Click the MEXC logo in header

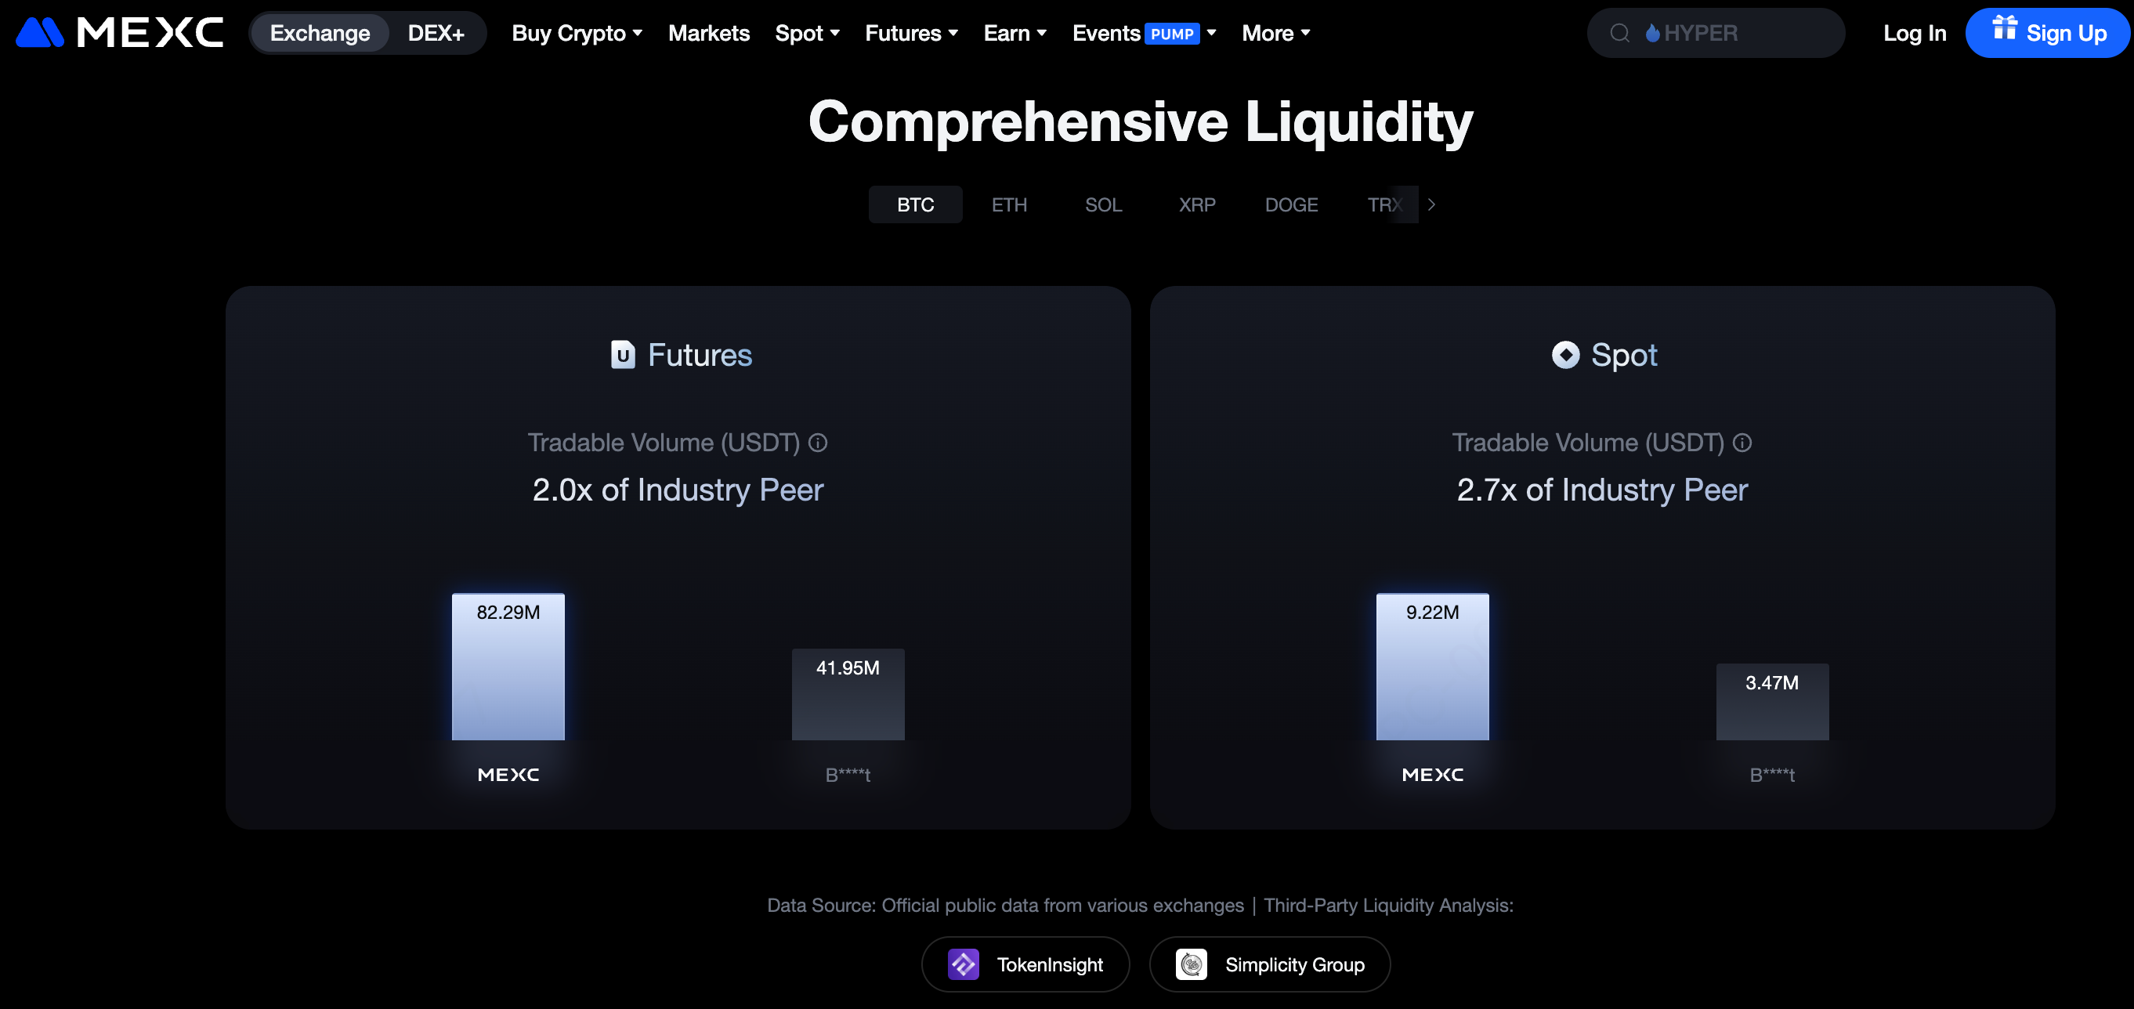(119, 33)
